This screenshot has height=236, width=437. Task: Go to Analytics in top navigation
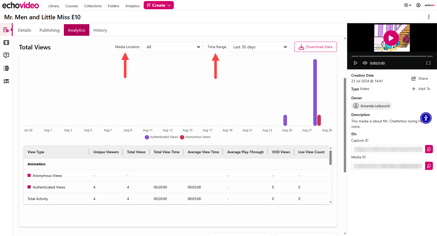133,6
